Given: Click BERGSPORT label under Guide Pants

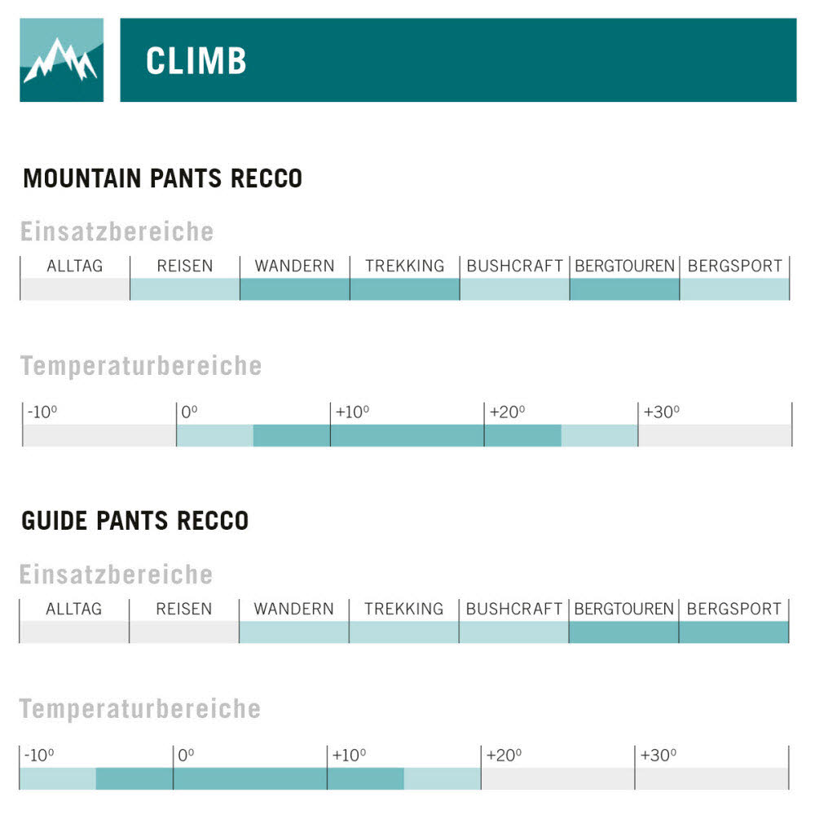Looking at the screenshot, I should point(734,609).
